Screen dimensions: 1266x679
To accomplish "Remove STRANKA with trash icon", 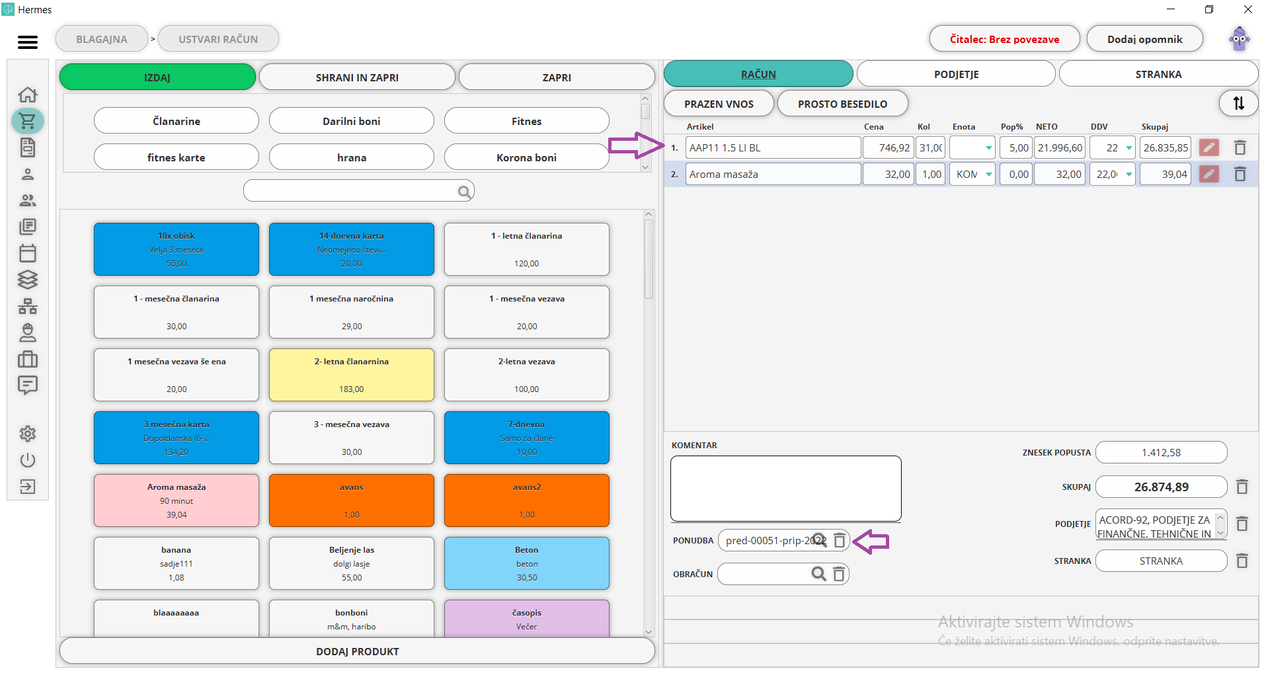I will click(x=1242, y=561).
